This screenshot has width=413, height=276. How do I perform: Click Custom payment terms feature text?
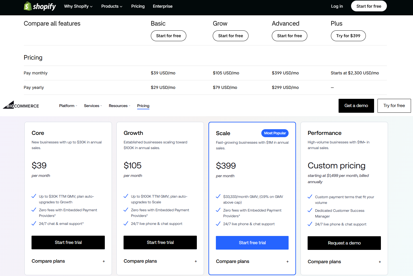(x=344, y=200)
